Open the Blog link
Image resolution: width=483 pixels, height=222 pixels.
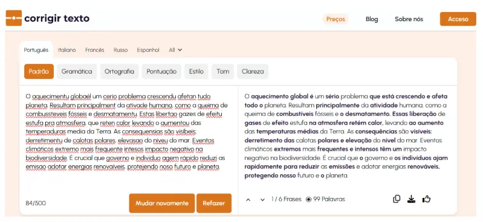(x=372, y=19)
